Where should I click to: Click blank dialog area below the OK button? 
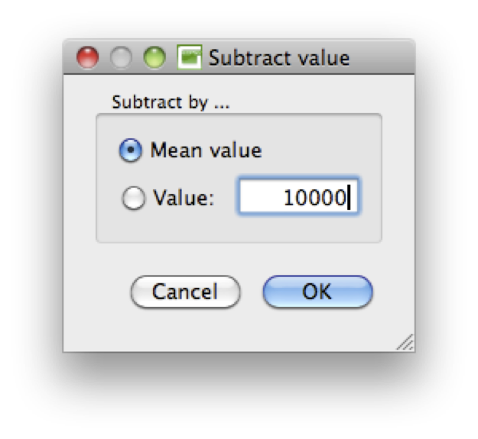tap(317, 330)
